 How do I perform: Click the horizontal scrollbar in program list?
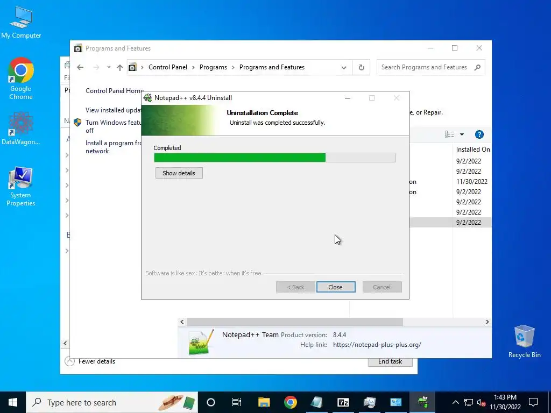[x=294, y=322]
